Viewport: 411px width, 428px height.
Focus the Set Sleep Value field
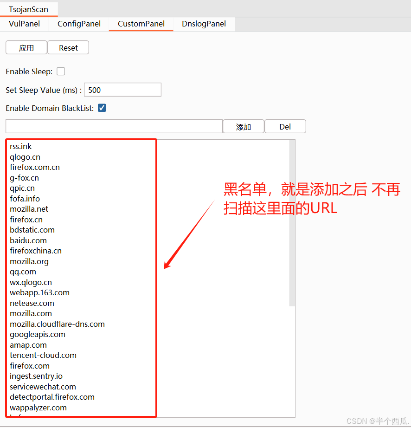[123, 90]
